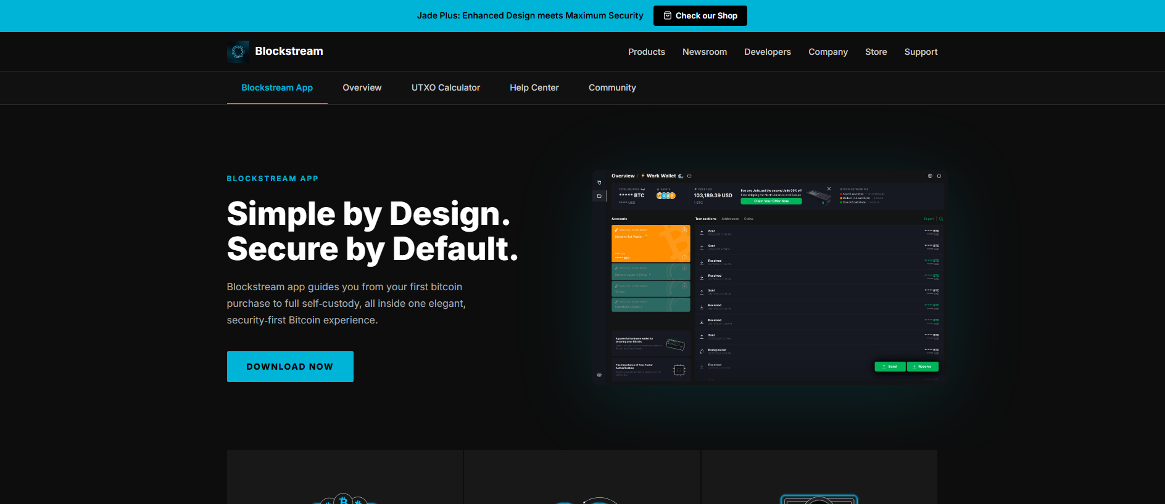Image resolution: width=1165 pixels, height=504 pixels.
Task: Open the UTXO Calculator tab
Action: click(x=446, y=87)
